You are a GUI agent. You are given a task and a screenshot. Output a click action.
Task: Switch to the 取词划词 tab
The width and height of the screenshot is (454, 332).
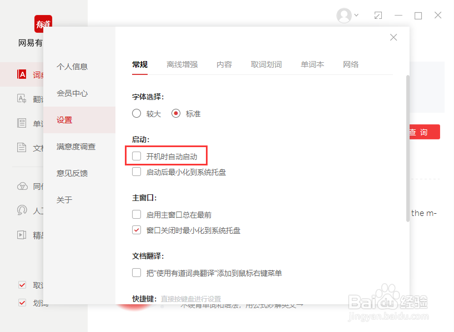point(266,64)
